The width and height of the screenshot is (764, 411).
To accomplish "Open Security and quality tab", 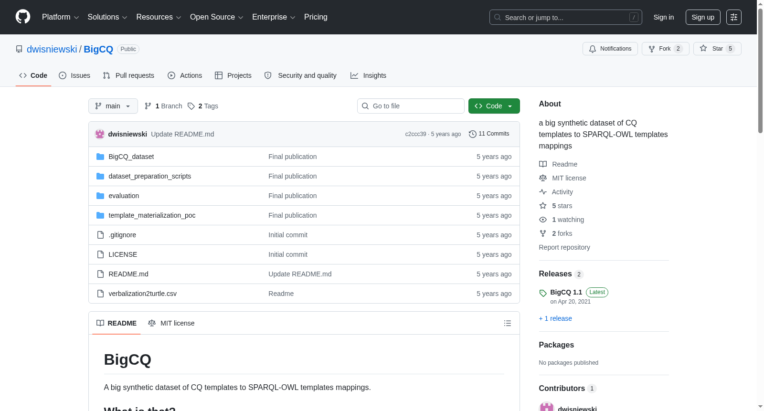I will [300, 75].
